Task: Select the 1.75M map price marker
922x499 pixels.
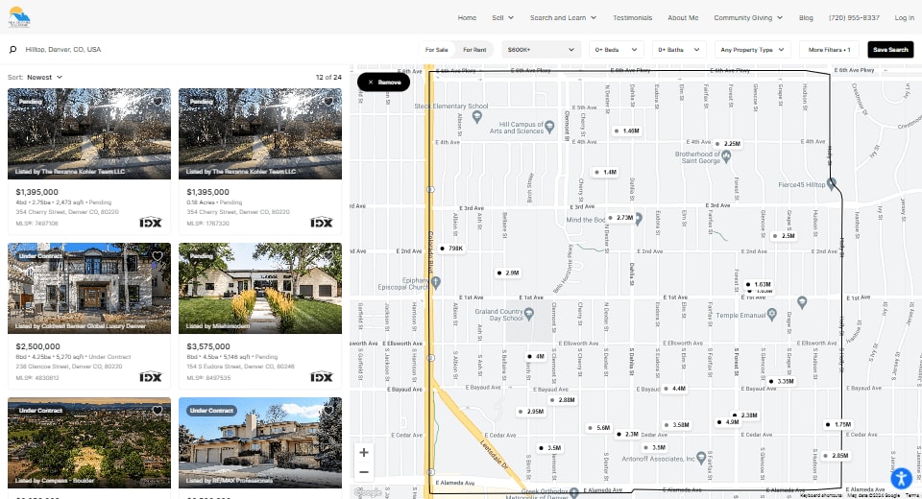Action: 838,424
